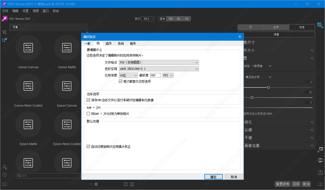This screenshot has width=325, height=190.
Task: Expand the 画廊包裹 panel section
Action: click(252, 146)
